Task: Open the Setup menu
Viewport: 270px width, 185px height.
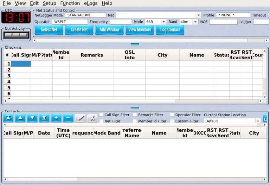Action: pyautogui.click(x=50, y=3)
